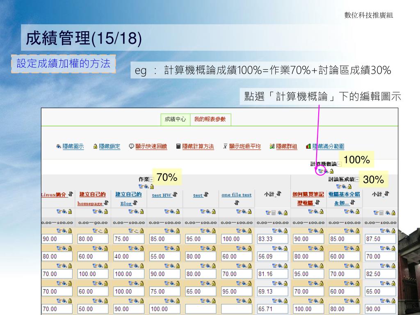Screen dimensions: 420x315
Task: Toggle visibility eye under 討論區成績 category
Action: 344,187
